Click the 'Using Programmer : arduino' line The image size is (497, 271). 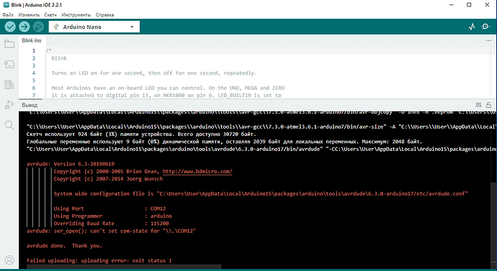coord(112,216)
